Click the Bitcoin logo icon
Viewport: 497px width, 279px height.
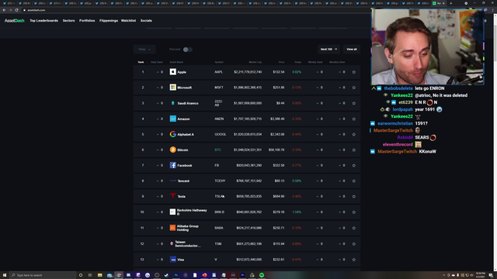[x=172, y=150]
